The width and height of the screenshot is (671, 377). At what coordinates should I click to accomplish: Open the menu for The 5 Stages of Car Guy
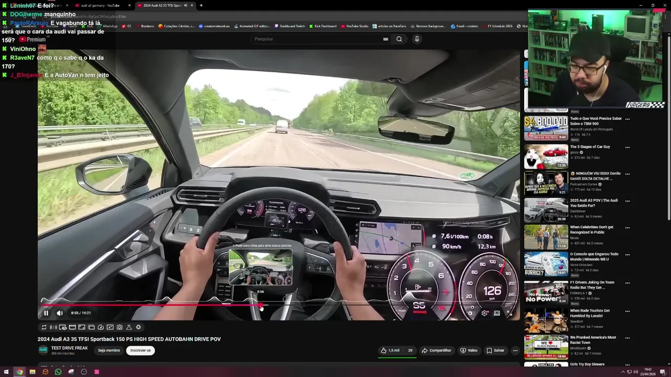627,147
